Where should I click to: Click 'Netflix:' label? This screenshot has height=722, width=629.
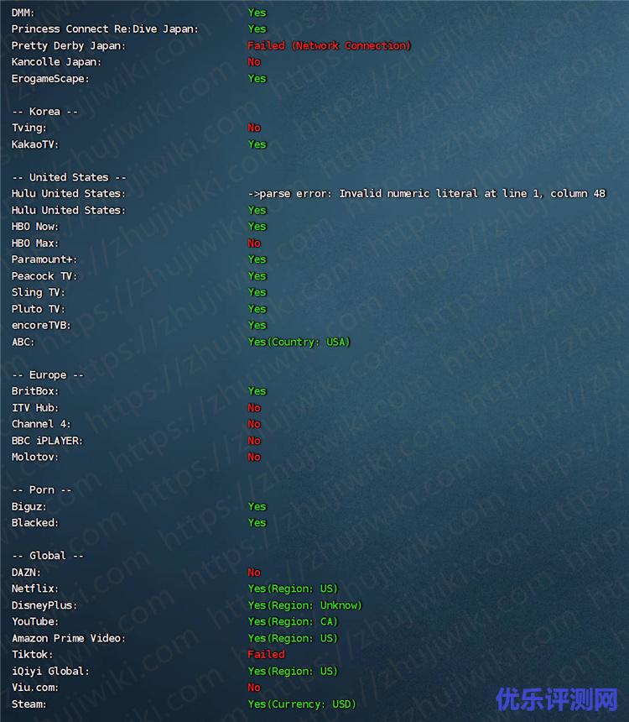[x=35, y=589]
